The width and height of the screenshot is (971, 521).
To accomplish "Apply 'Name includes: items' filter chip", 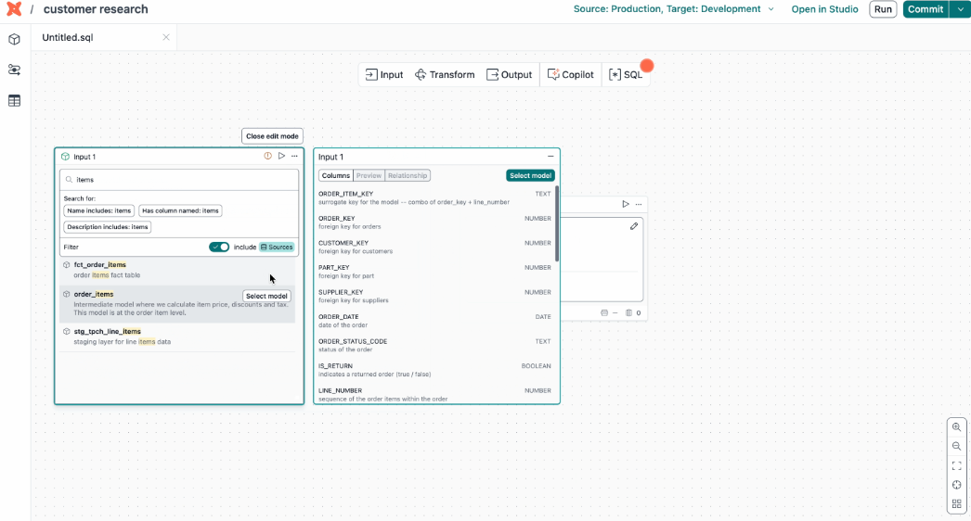I will (x=99, y=211).
